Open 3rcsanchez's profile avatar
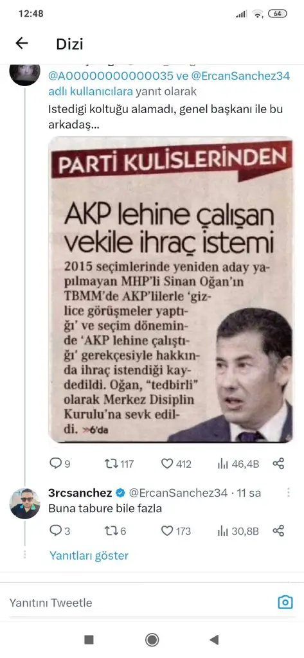 pos(25,504)
